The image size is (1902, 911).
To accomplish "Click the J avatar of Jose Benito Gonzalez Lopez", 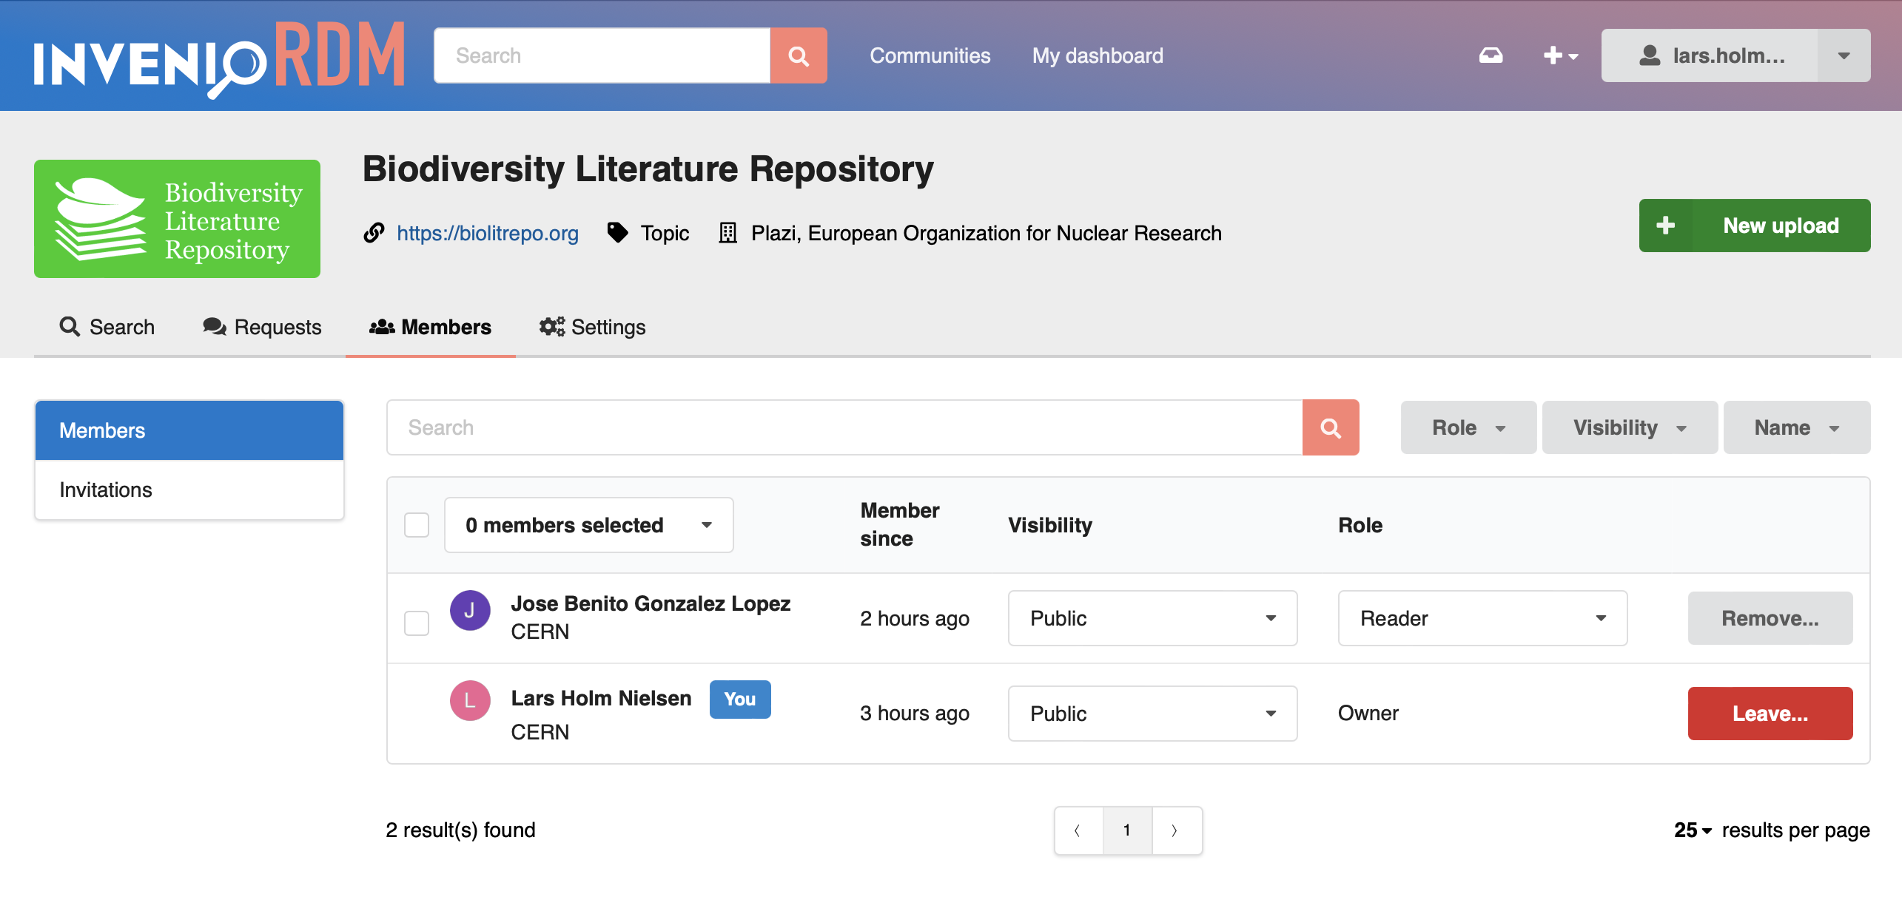I will click(470, 611).
